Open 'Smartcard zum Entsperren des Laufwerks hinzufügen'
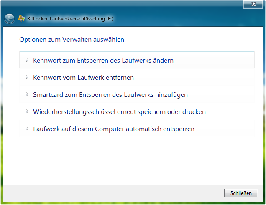 110,94
